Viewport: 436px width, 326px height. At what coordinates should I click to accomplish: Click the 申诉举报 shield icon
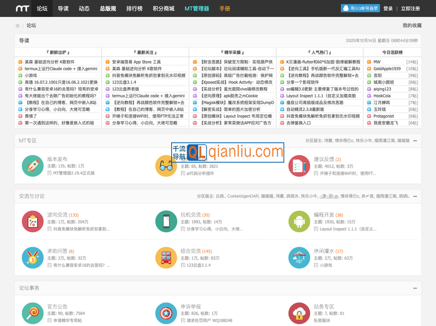166,313
